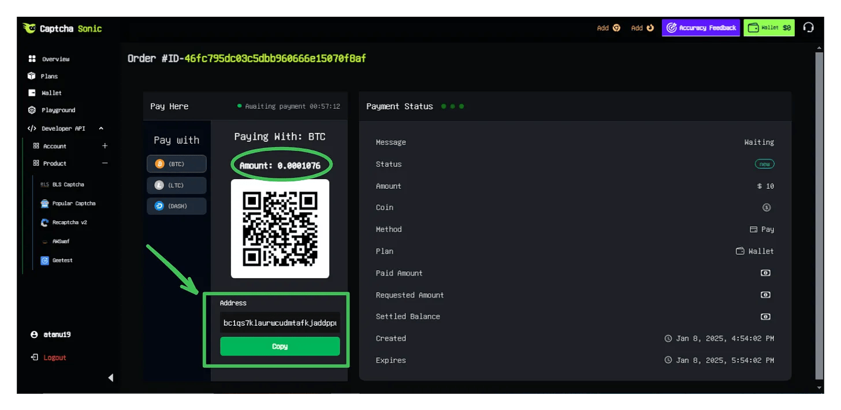The image size is (841, 410).
Task: Click the Add Firefox extension icon
Action: [x=650, y=28]
